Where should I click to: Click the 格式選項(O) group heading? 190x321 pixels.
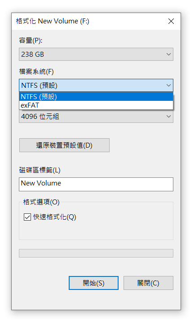(41, 202)
